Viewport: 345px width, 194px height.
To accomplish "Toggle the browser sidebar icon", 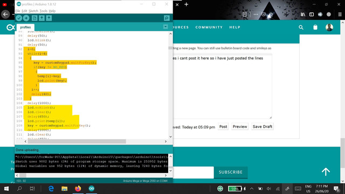I will coord(312,15).
